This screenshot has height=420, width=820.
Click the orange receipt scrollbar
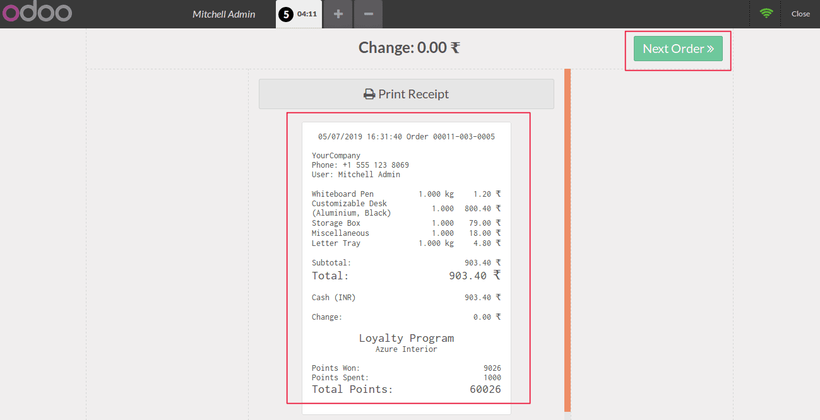[x=567, y=240]
